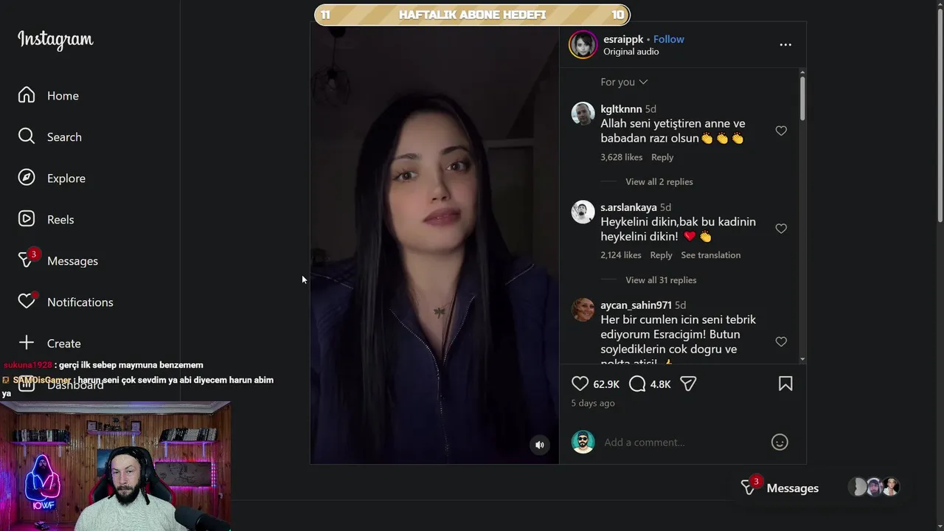This screenshot has height=531, width=944.
Task: Open comments via the speech bubble icon
Action: coord(638,383)
